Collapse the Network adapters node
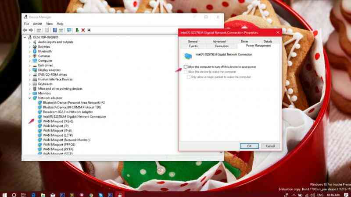This screenshot has height=197, width=351. [x=30, y=98]
